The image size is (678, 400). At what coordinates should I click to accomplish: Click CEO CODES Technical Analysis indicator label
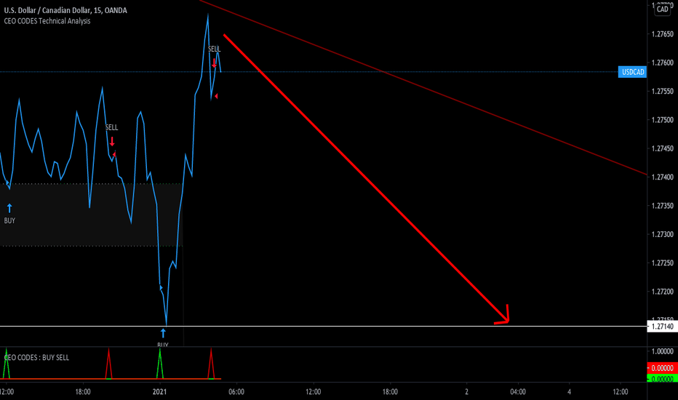[47, 21]
